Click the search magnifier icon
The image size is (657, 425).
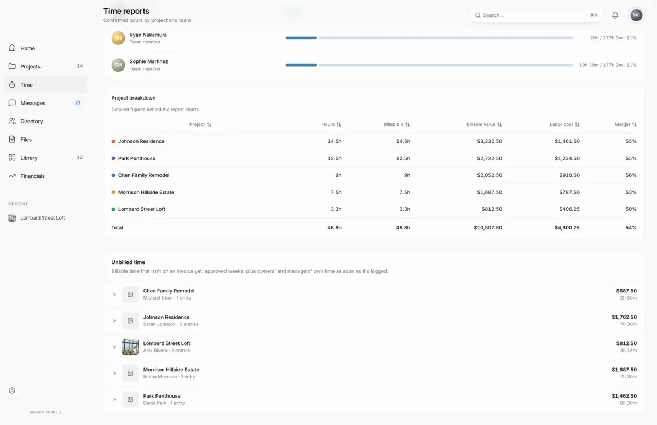tap(478, 15)
